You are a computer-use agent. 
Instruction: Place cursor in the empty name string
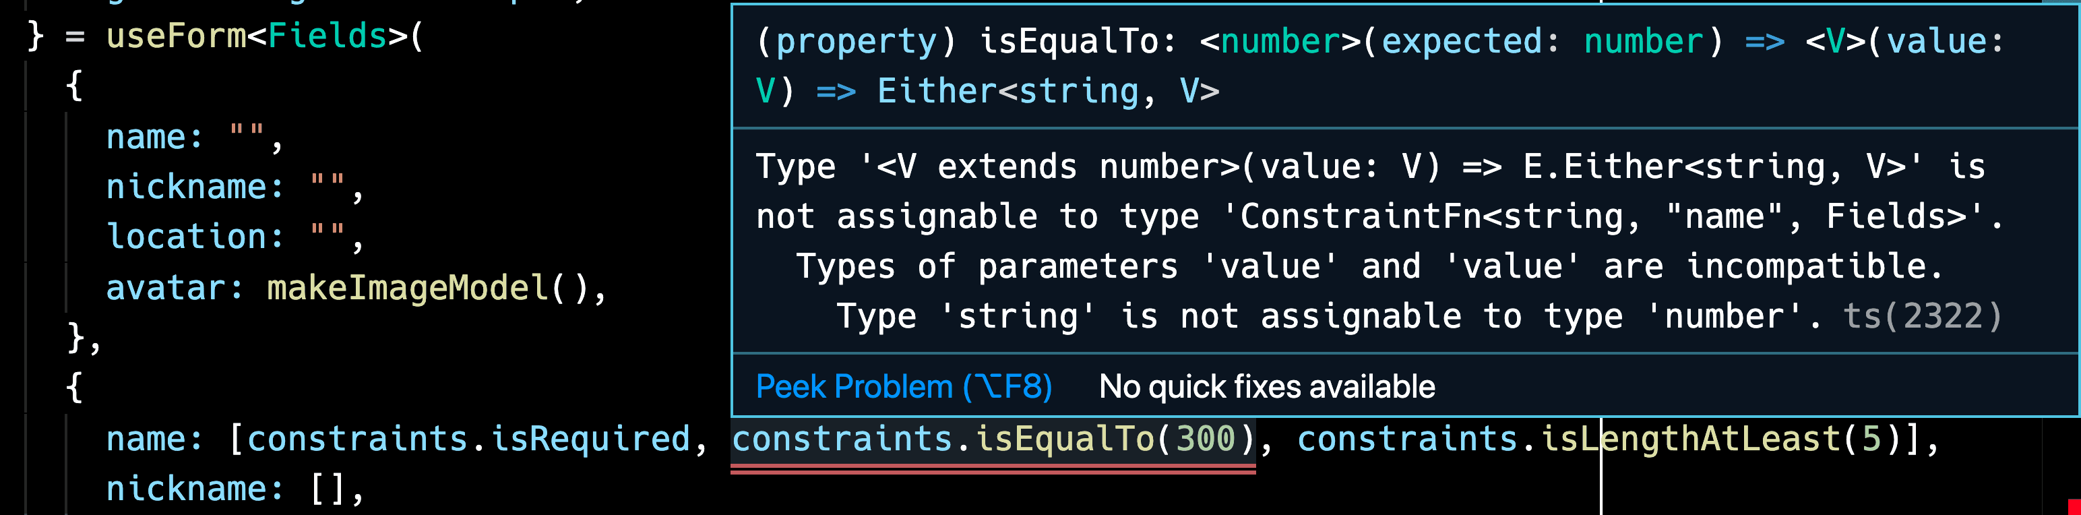(x=247, y=134)
